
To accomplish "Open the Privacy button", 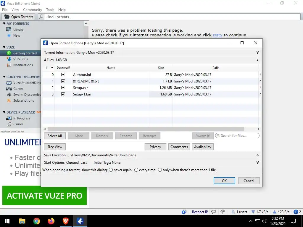I will pos(155,147).
